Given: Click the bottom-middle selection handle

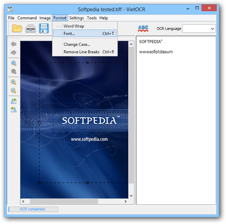Looking at the screenshot, I should pos(87,183).
